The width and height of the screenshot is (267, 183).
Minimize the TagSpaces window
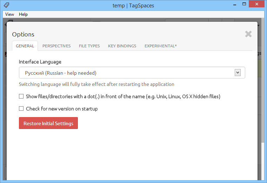point(235,4)
